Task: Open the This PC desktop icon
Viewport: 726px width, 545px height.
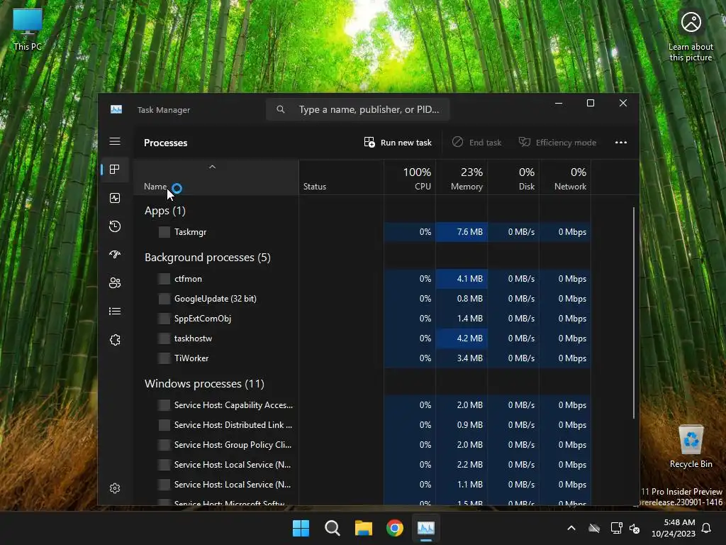Action: coord(28,30)
